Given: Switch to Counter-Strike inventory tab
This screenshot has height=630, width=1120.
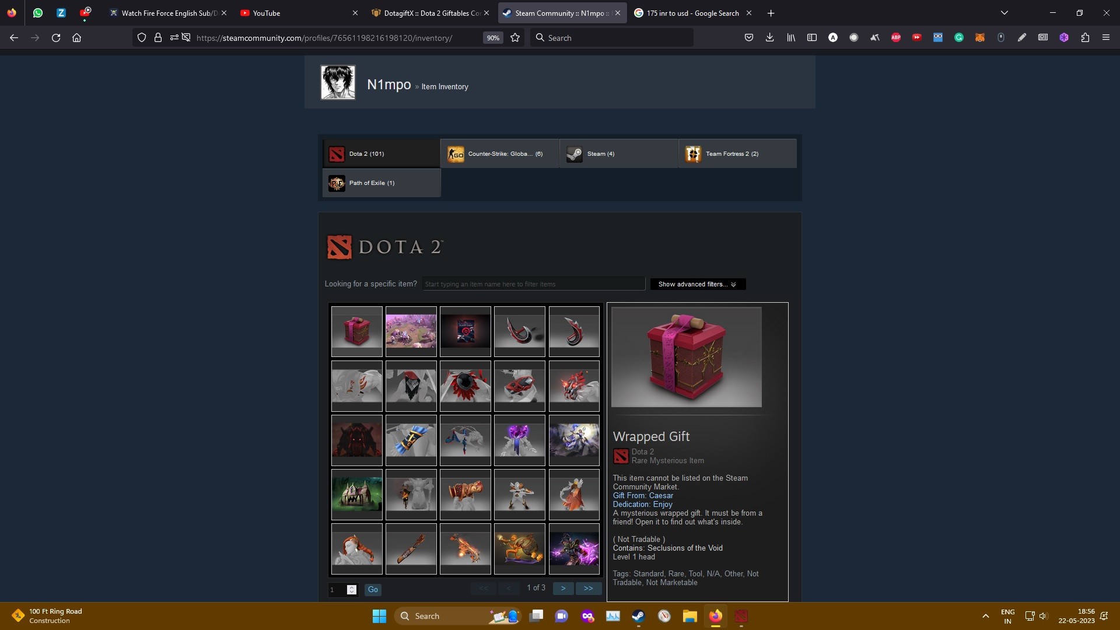Looking at the screenshot, I should 500,153.
